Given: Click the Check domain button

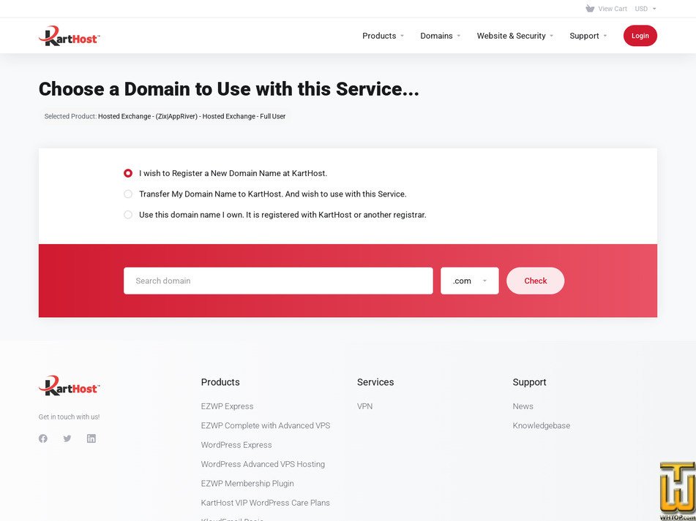Looking at the screenshot, I should pos(535,281).
